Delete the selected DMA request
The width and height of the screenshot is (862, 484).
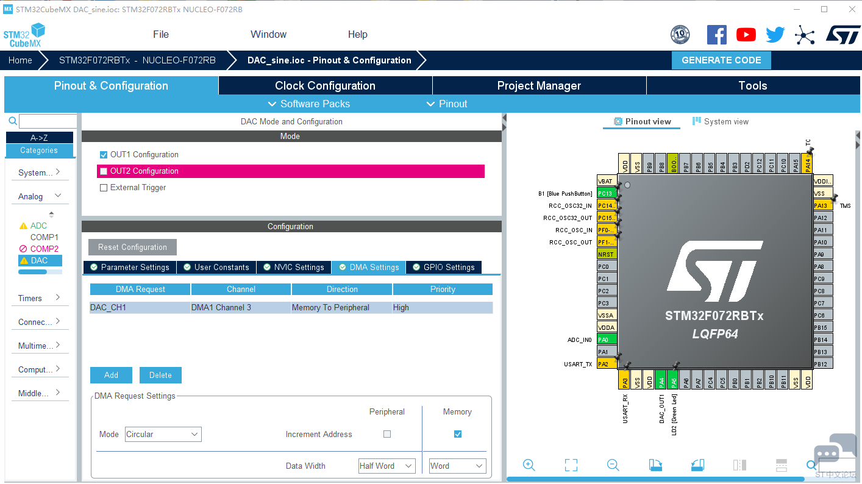click(160, 375)
